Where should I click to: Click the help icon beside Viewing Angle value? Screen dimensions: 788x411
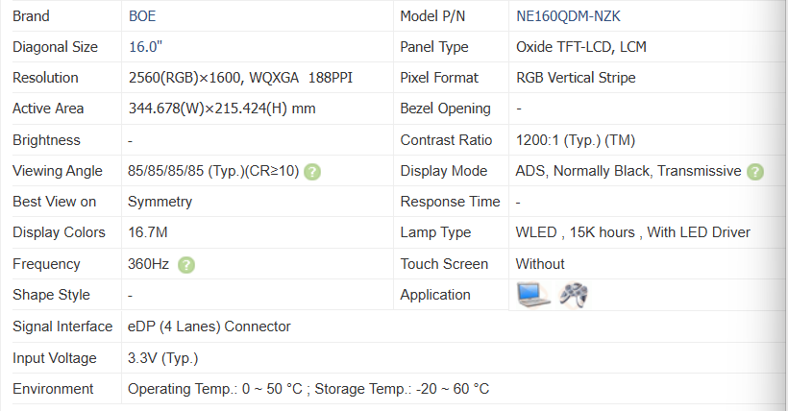point(312,172)
